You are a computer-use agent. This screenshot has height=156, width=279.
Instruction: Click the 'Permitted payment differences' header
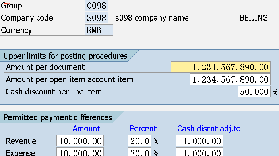pos(58,117)
